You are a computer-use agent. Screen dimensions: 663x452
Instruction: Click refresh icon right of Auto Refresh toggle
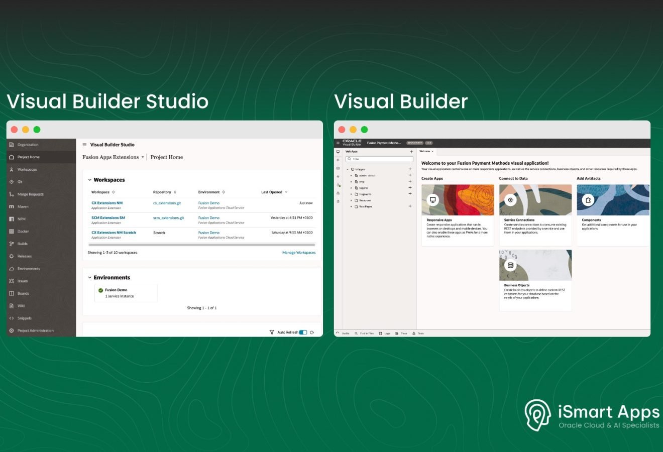[x=312, y=332]
